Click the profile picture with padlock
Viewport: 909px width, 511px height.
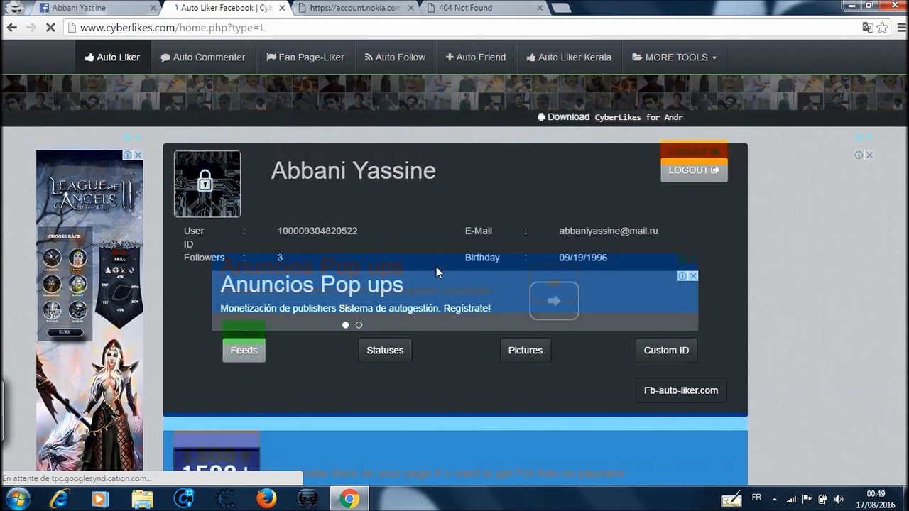click(x=207, y=184)
